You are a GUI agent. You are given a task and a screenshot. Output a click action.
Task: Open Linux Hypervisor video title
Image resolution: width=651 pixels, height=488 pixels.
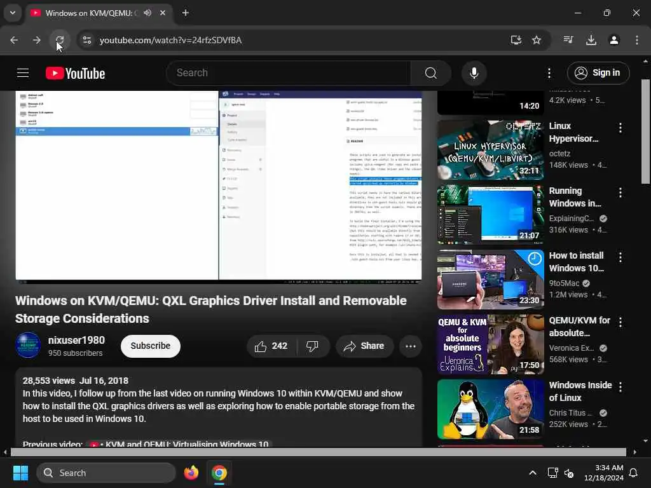[573, 132]
